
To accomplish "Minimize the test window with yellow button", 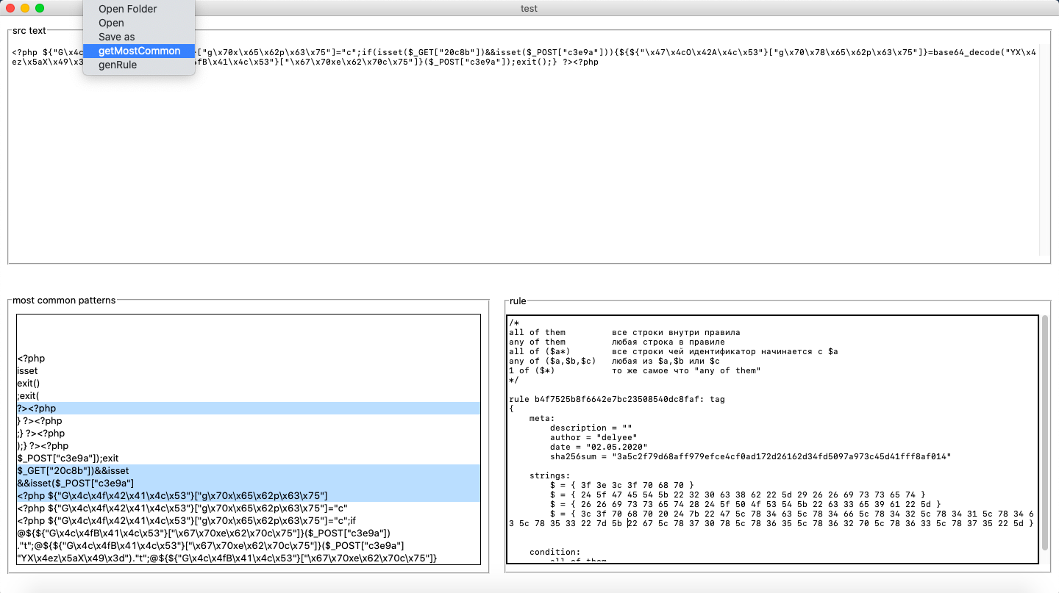I will pyautogui.click(x=25, y=8).
